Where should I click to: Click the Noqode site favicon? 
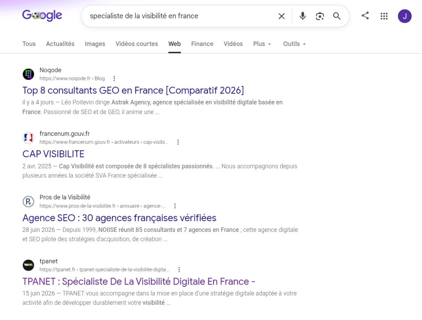28,74
